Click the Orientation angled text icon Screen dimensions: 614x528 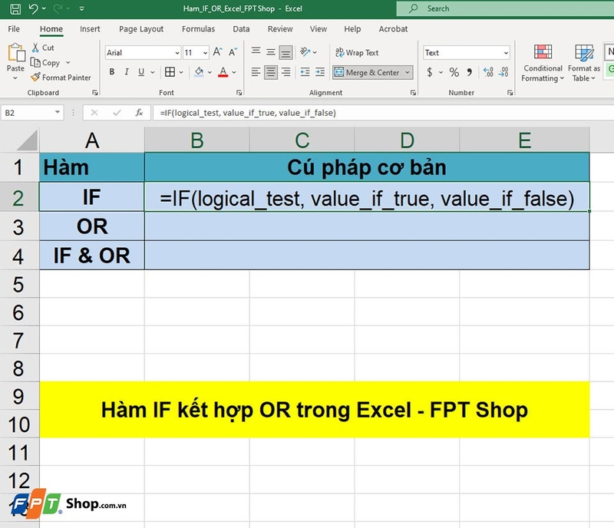click(x=305, y=51)
